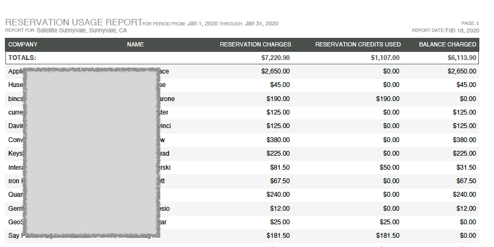Click the PAGE: 1 indicator
Image resolution: width=494 pixels, height=247 pixels.
pos(470,23)
